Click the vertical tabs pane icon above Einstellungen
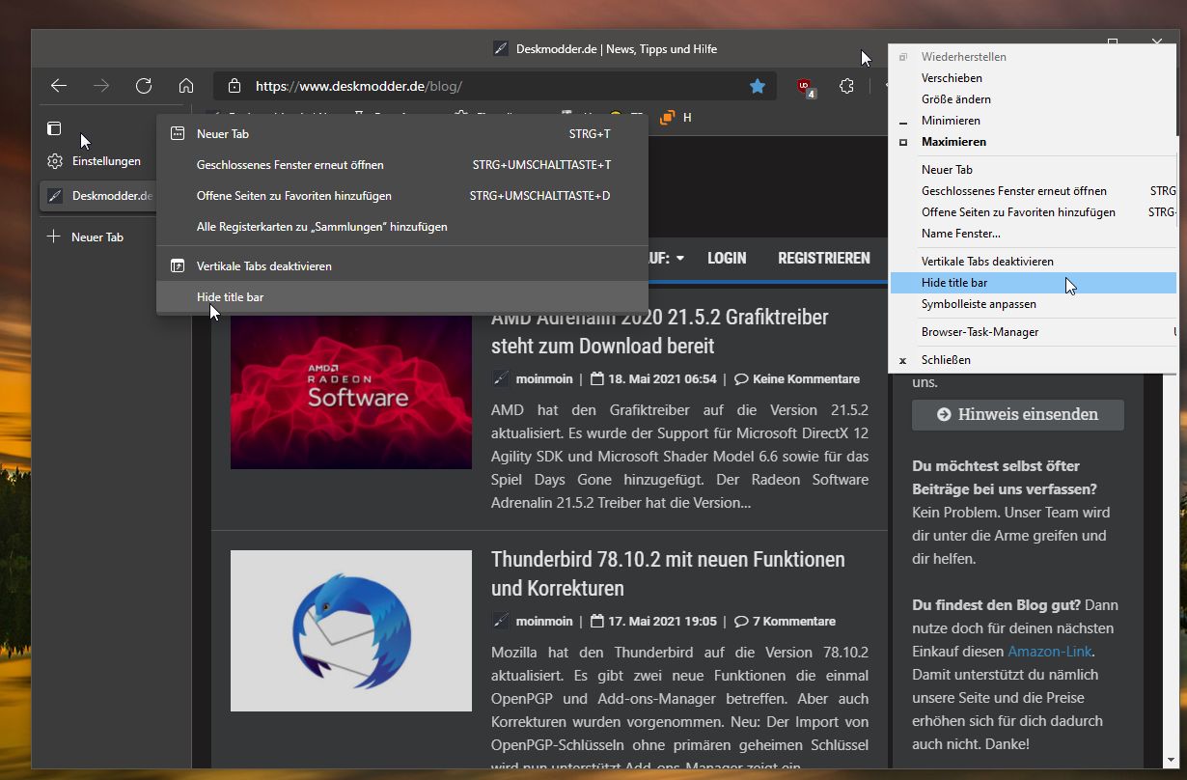This screenshot has height=780, width=1187. coord(54,128)
